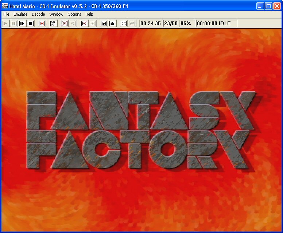The height and width of the screenshot is (233, 283).
Task: Click the grayed-out windowed mode icon
Action: (x=132, y=23)
